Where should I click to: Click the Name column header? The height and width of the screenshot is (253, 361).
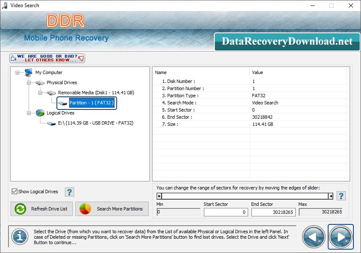click(201, 72)
